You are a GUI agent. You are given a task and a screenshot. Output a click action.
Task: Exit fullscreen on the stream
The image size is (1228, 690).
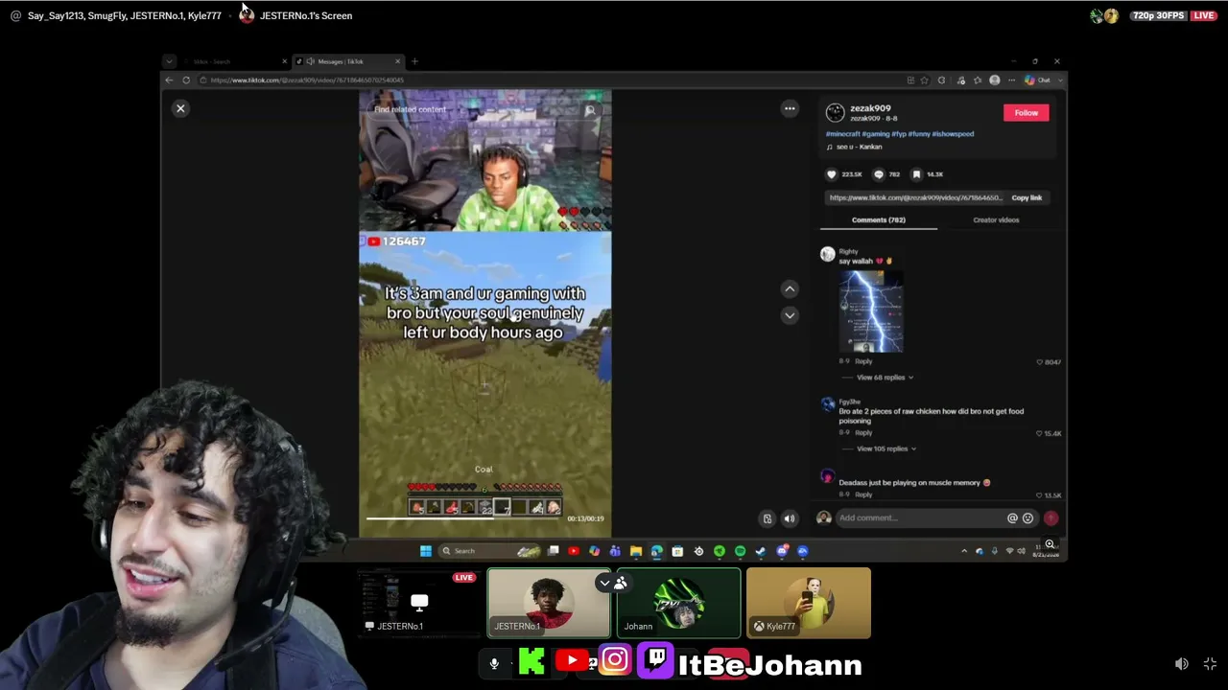tap(1210, 664)
